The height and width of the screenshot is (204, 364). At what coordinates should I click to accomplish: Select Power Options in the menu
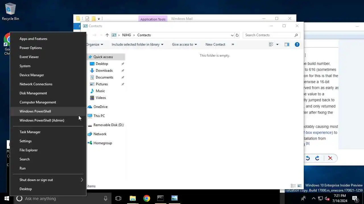(x=48, y=48)
